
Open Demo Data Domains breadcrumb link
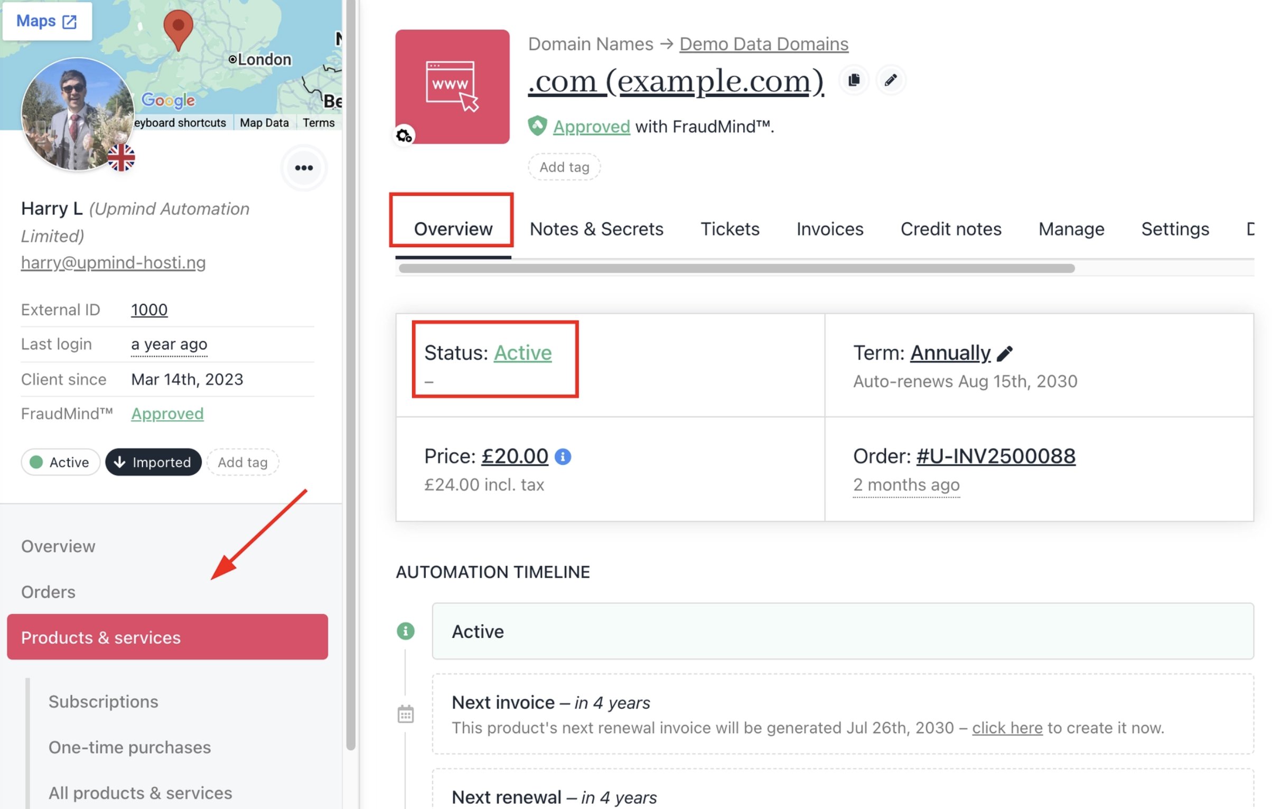[764, 44]
